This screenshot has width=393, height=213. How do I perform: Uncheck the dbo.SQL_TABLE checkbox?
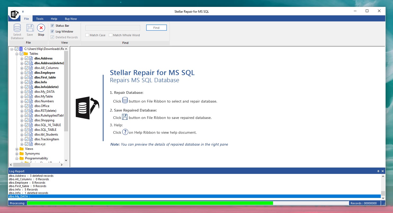coord(26,130)
